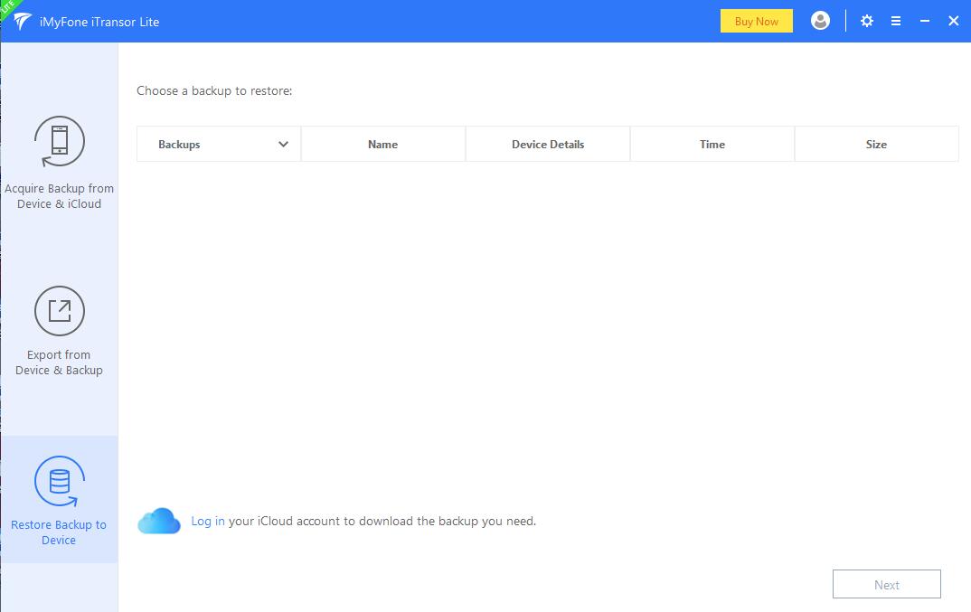971x612 pixels.
Task: Select Export from Device & Backup icon
Action: [x=60, y=311]
